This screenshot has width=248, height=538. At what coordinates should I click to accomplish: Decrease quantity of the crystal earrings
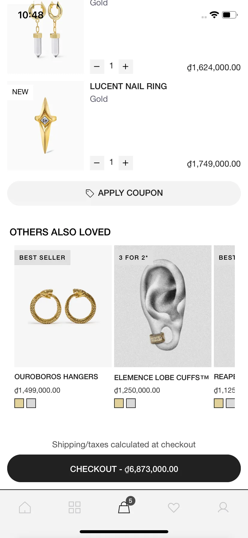[97, 66]
